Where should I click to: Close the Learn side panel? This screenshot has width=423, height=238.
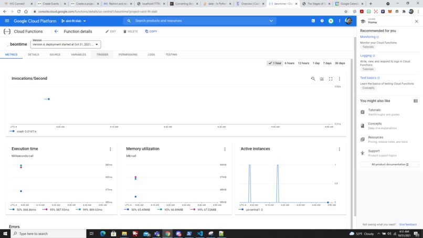417,22
